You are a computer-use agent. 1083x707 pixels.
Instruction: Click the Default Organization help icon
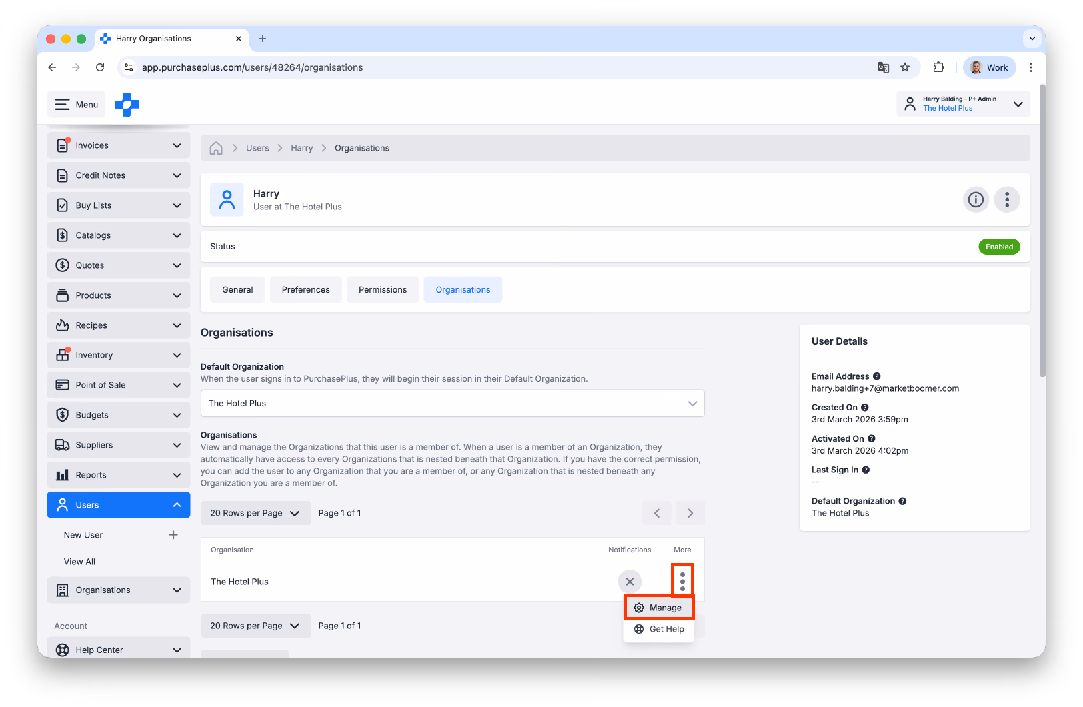click(x=902, y=501)
